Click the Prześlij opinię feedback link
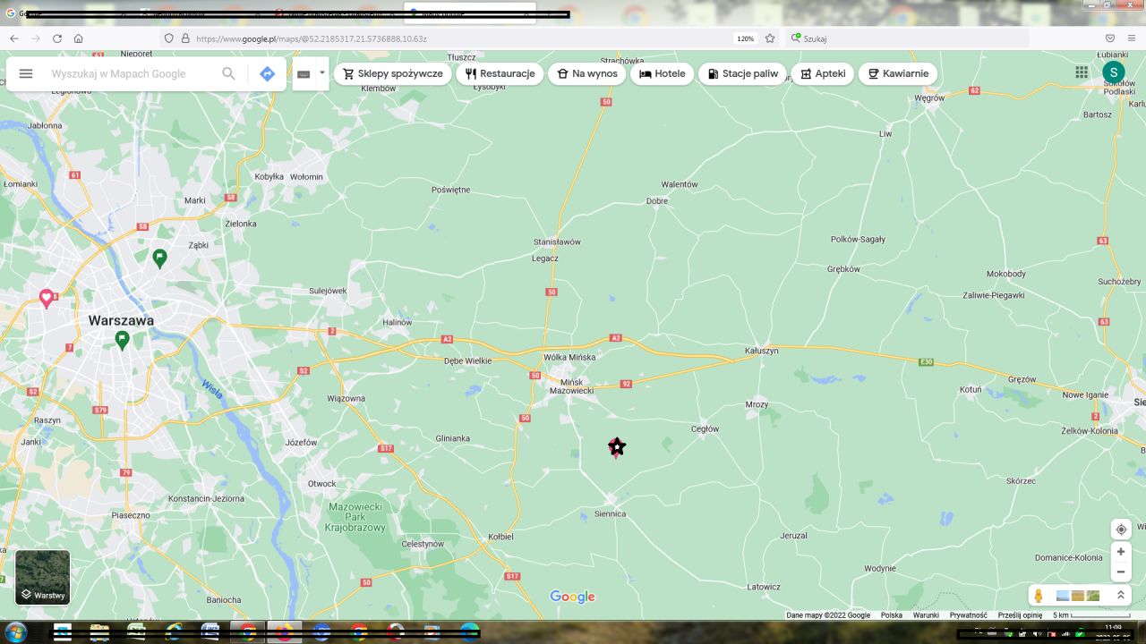Screen dimensions: 1146x644 pos(1020,615)
